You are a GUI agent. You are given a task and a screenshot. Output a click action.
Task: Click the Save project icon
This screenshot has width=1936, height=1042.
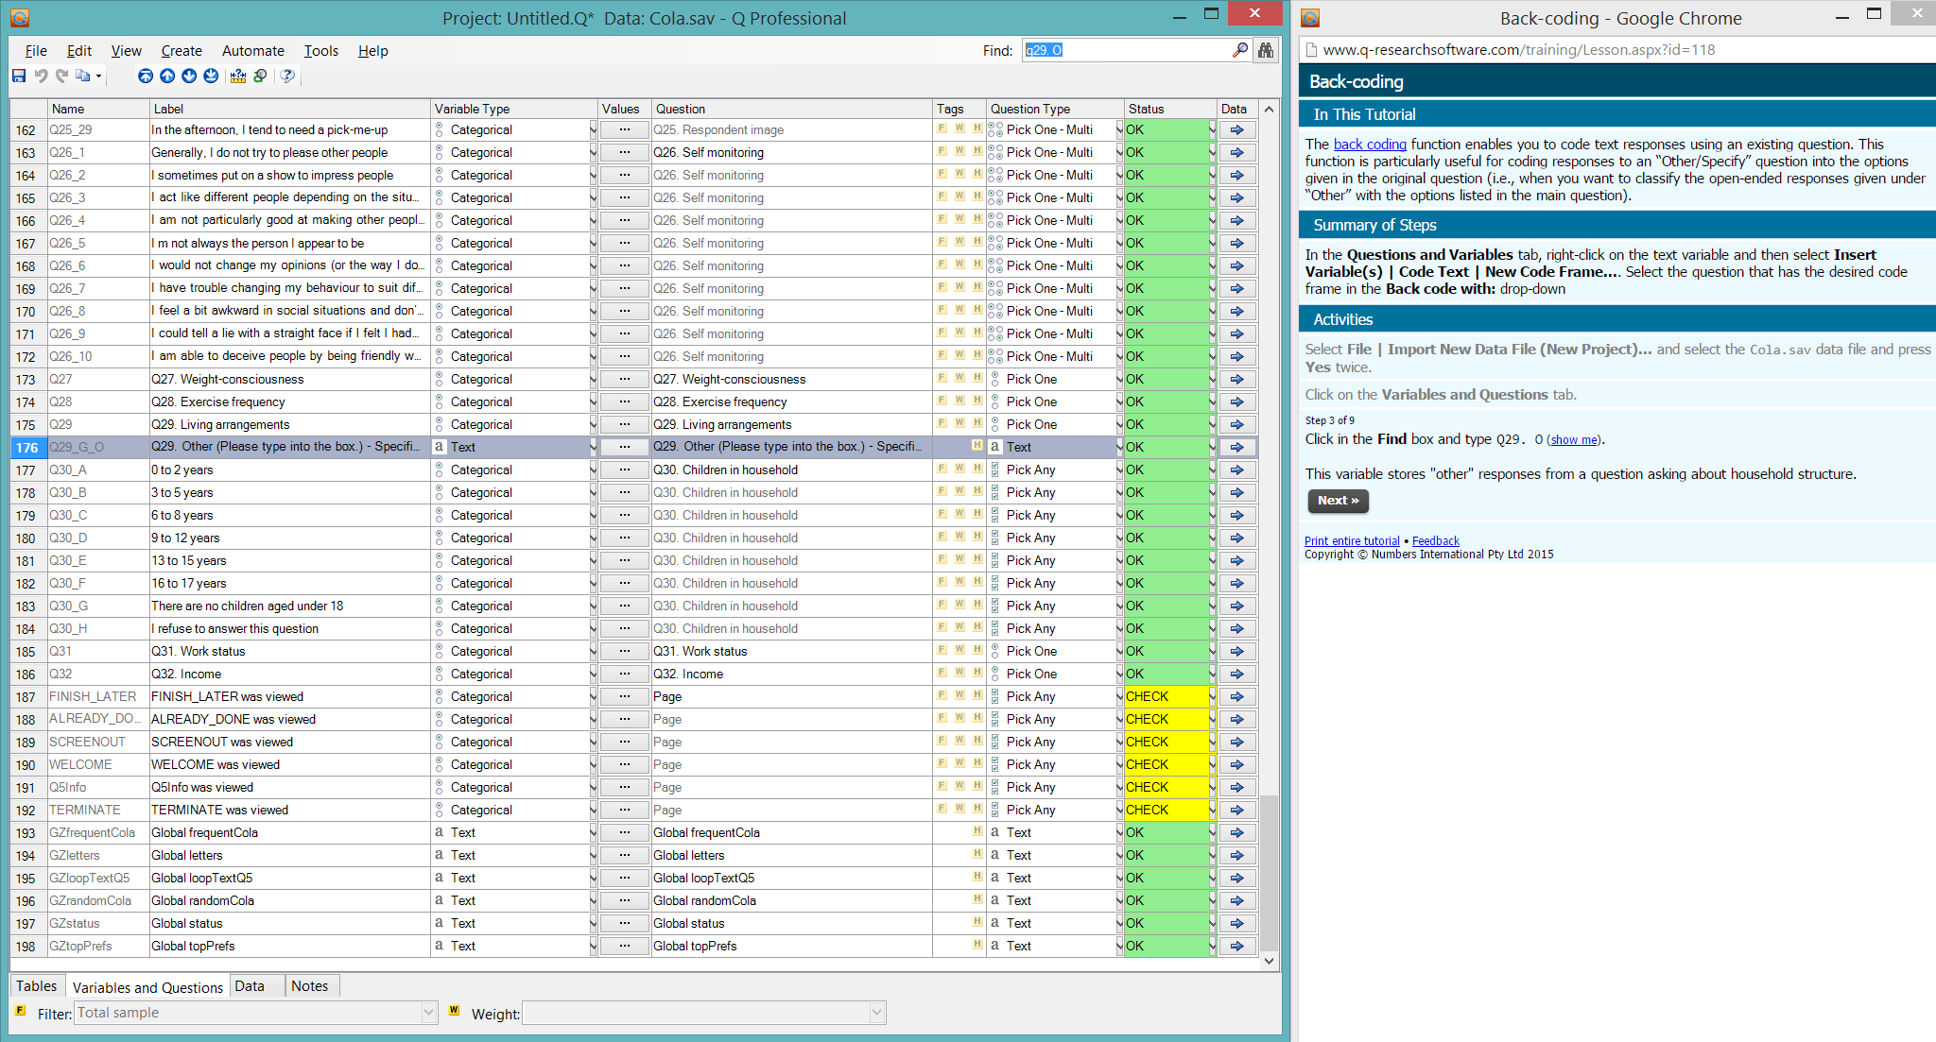19,76
